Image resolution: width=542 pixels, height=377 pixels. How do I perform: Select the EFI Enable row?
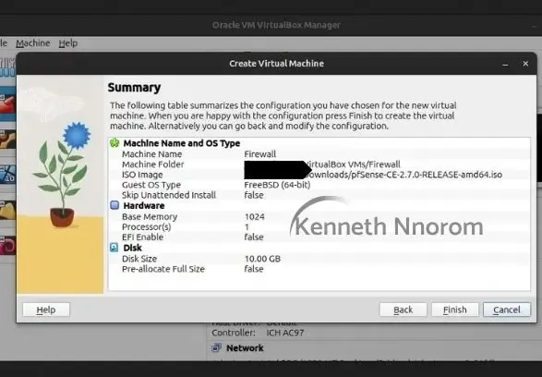coord(319,237)
